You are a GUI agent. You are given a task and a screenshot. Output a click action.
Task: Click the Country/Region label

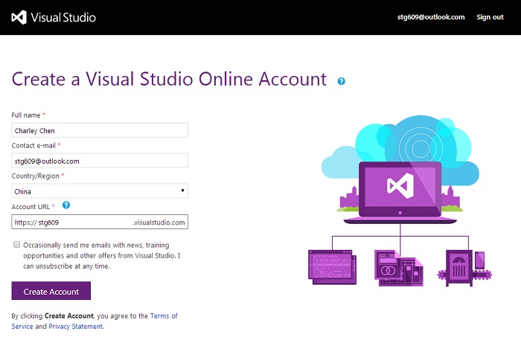point(36,176)
